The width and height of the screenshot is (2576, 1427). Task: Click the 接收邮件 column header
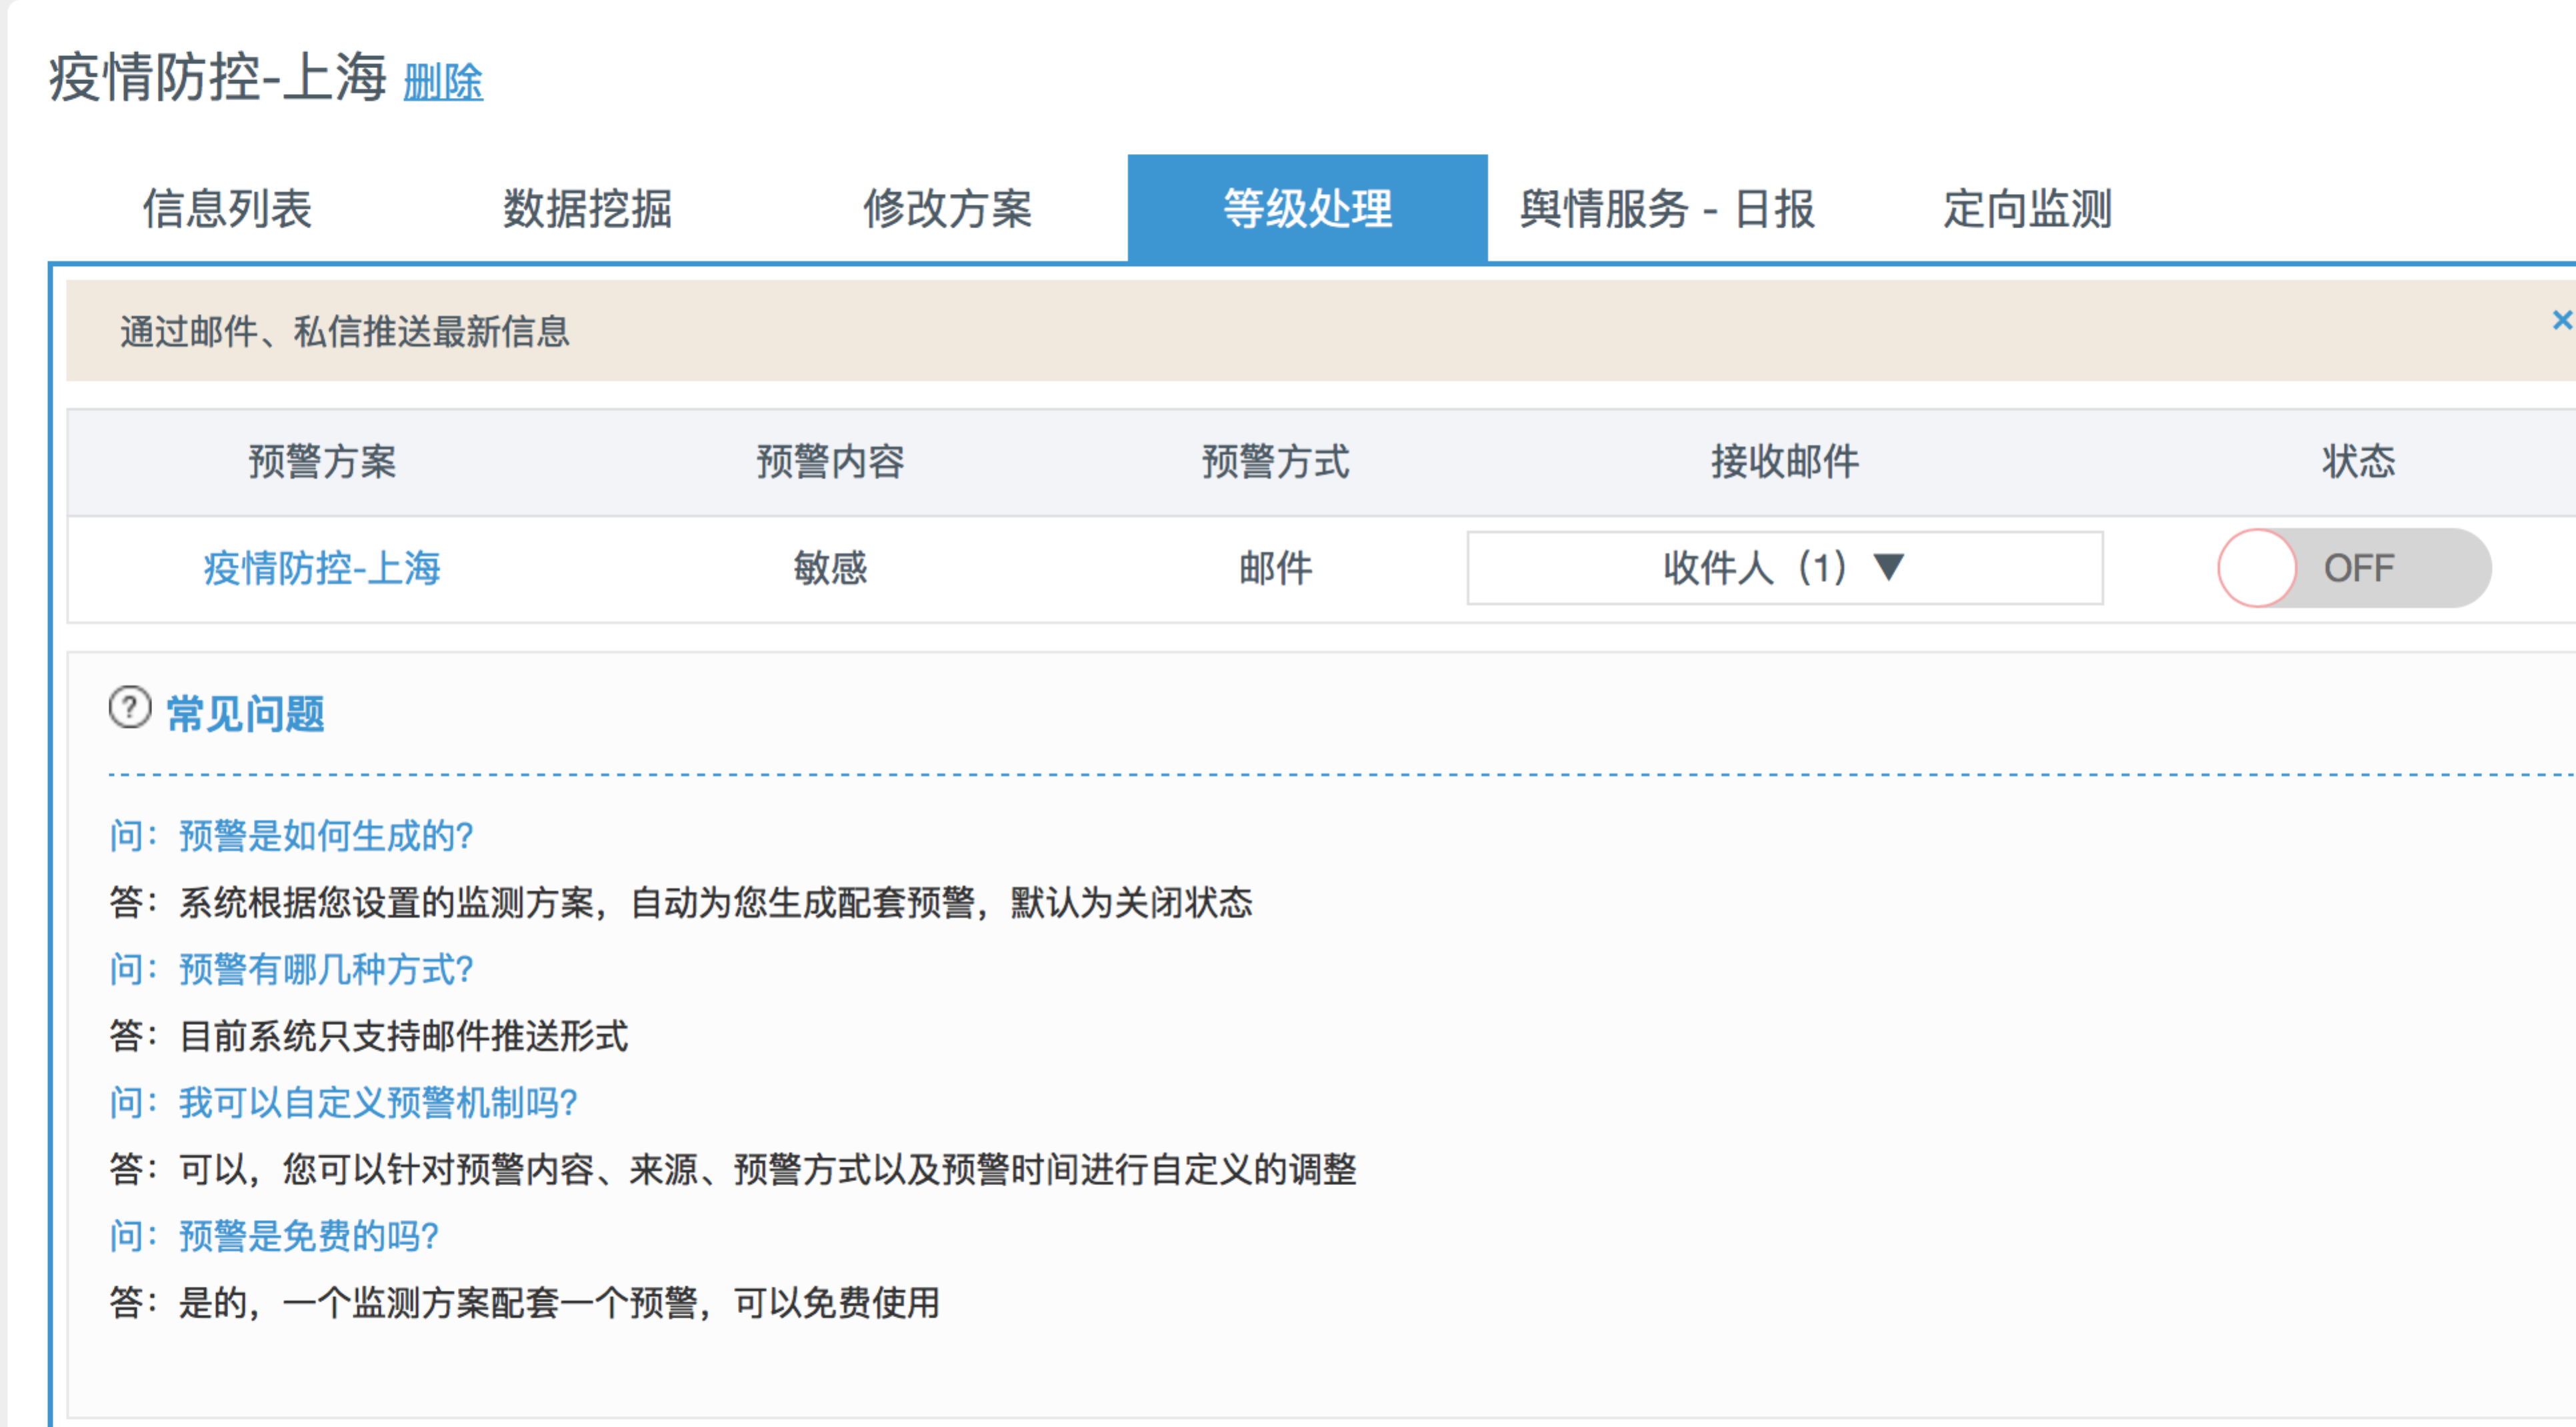pos(1784,462)
